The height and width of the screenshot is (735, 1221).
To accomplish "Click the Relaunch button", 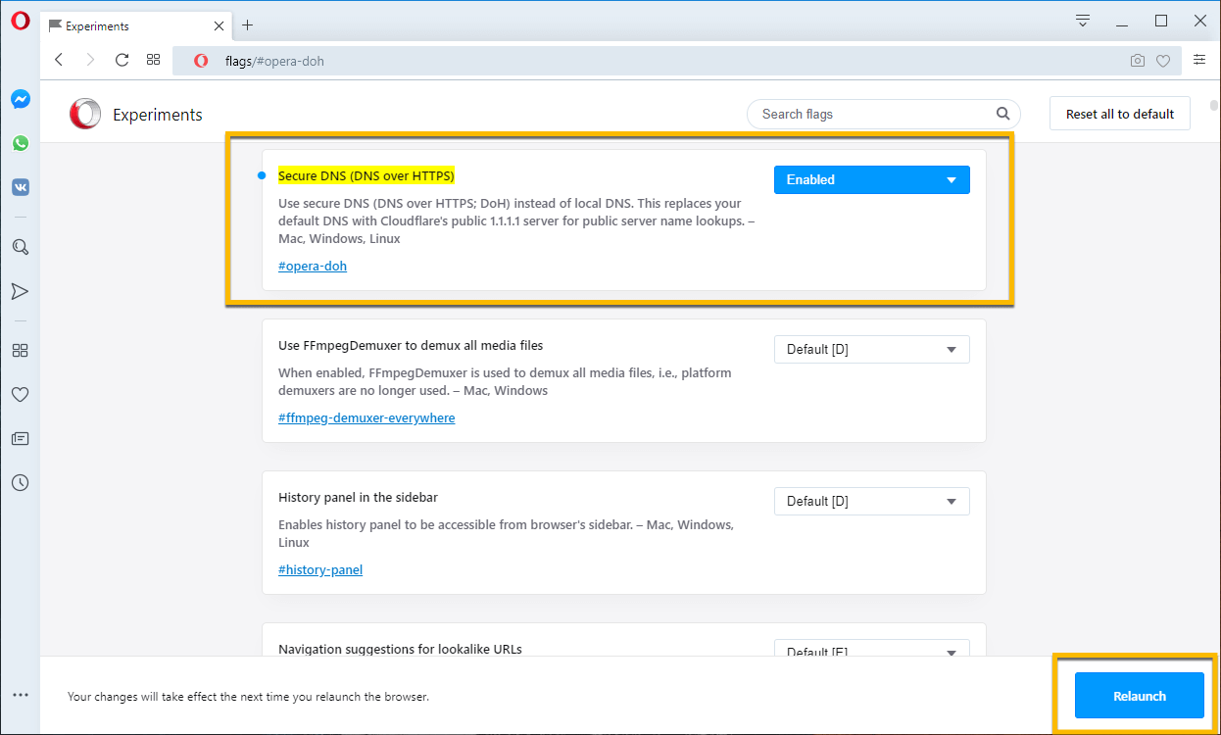I will coord(1138,695).
